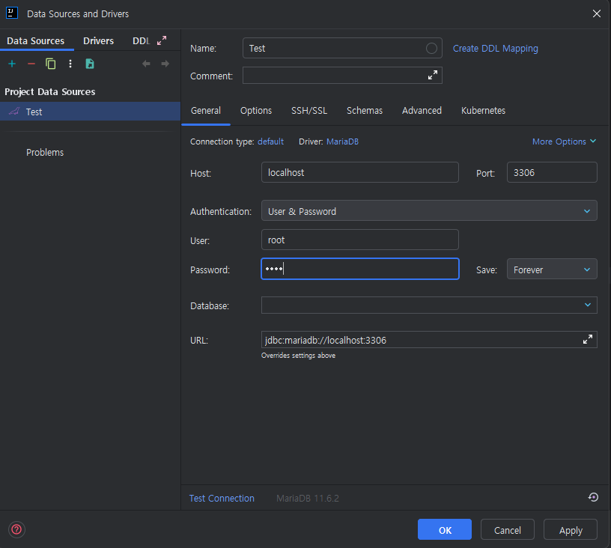Close the Data Sources and Drivers dialog
Image resolution: width=611 pixels, height=548 pixels.
(596, 13)
